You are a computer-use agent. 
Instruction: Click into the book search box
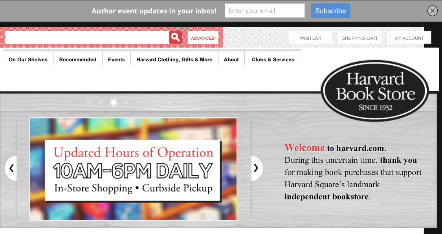click(x=87, y=37)
